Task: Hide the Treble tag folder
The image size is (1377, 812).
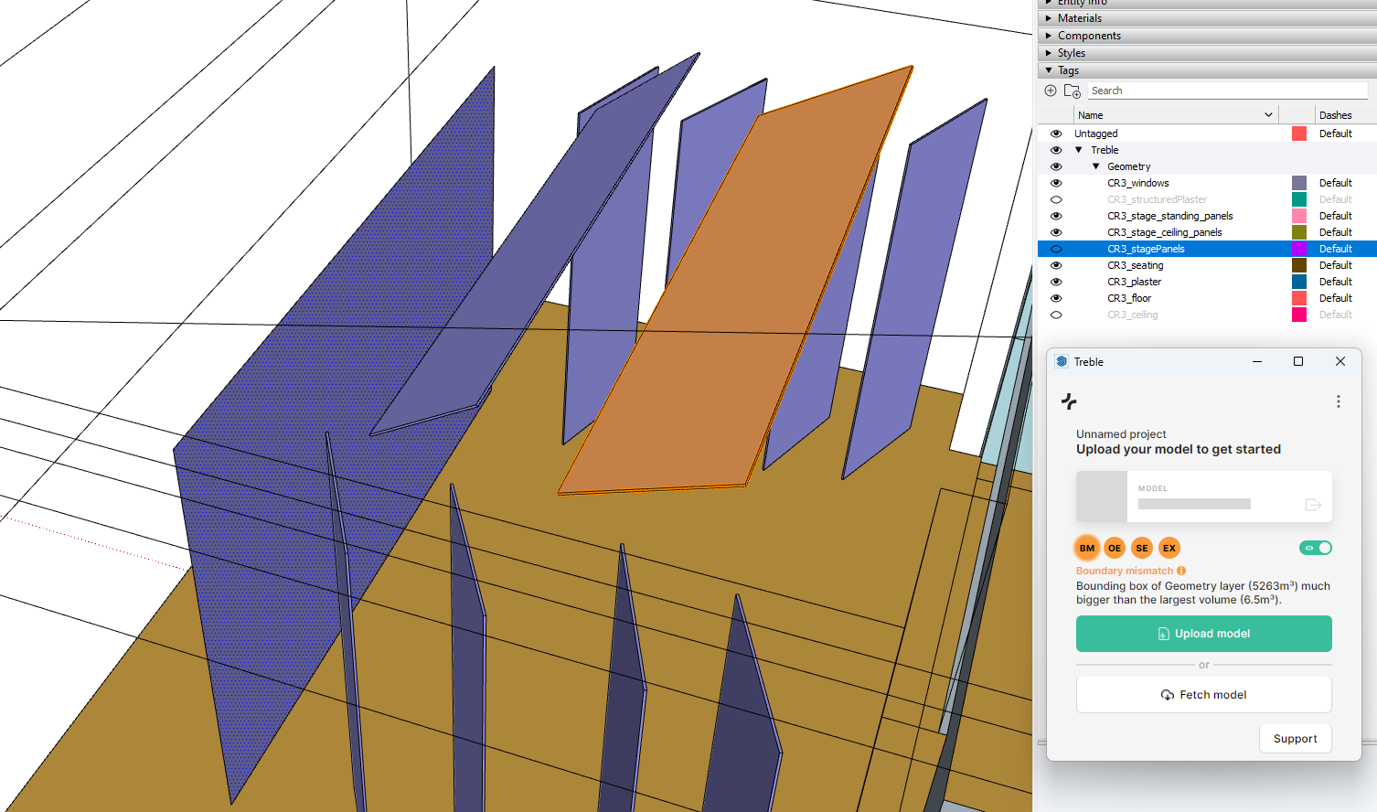Action: point(1056,150)
